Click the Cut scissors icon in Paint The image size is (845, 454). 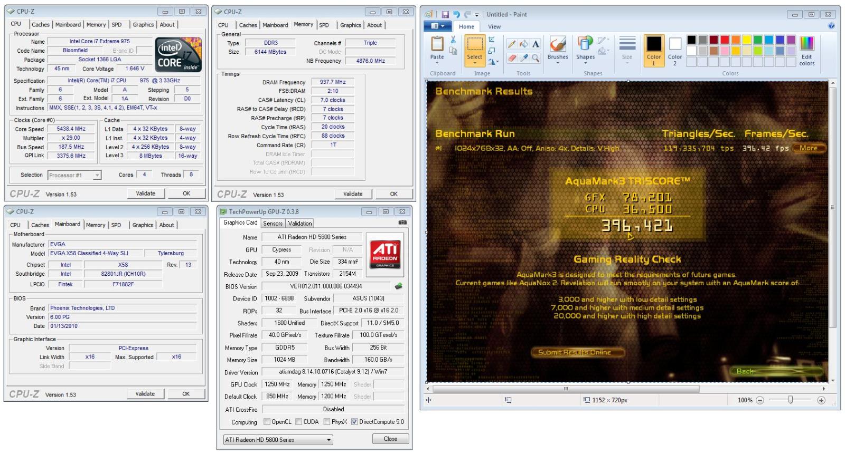pos(453,40)
